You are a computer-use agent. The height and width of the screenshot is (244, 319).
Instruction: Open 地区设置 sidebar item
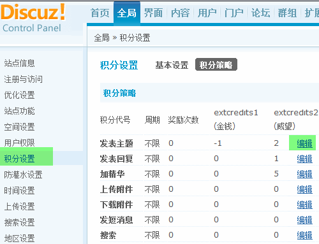pos(20,238)
